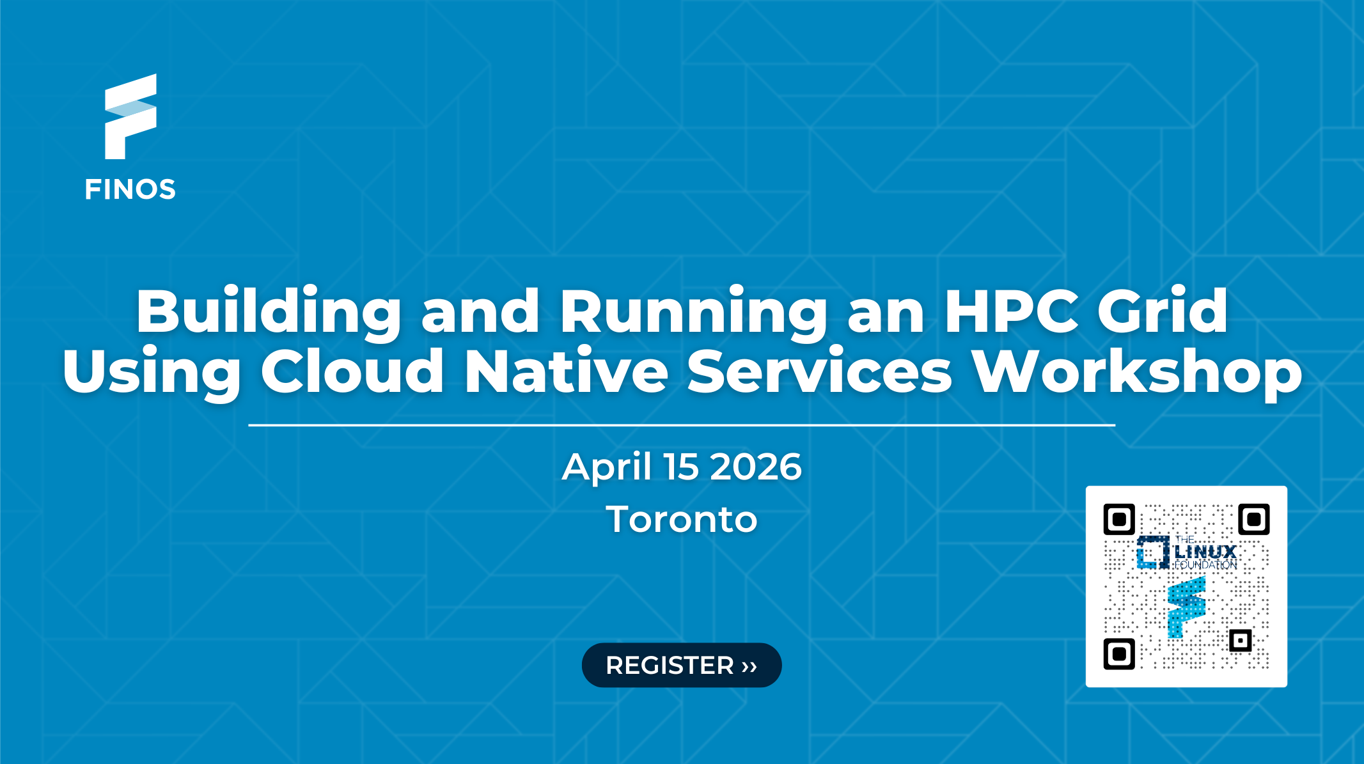Click the white horizontal divider line

(x=682, y=425)
